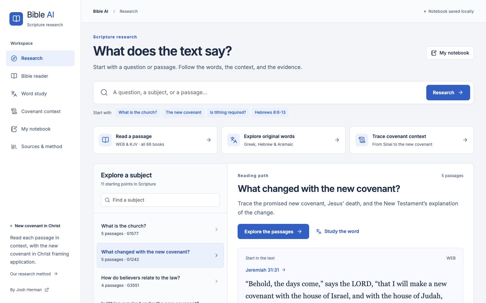The width and height of the screenshot is (486, 303).
Task: Click the arrow on Read a passage card
Action: coord(209,140)
